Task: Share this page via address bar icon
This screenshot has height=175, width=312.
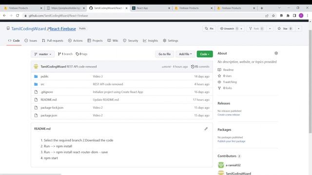Action: (x=267, y=16)
